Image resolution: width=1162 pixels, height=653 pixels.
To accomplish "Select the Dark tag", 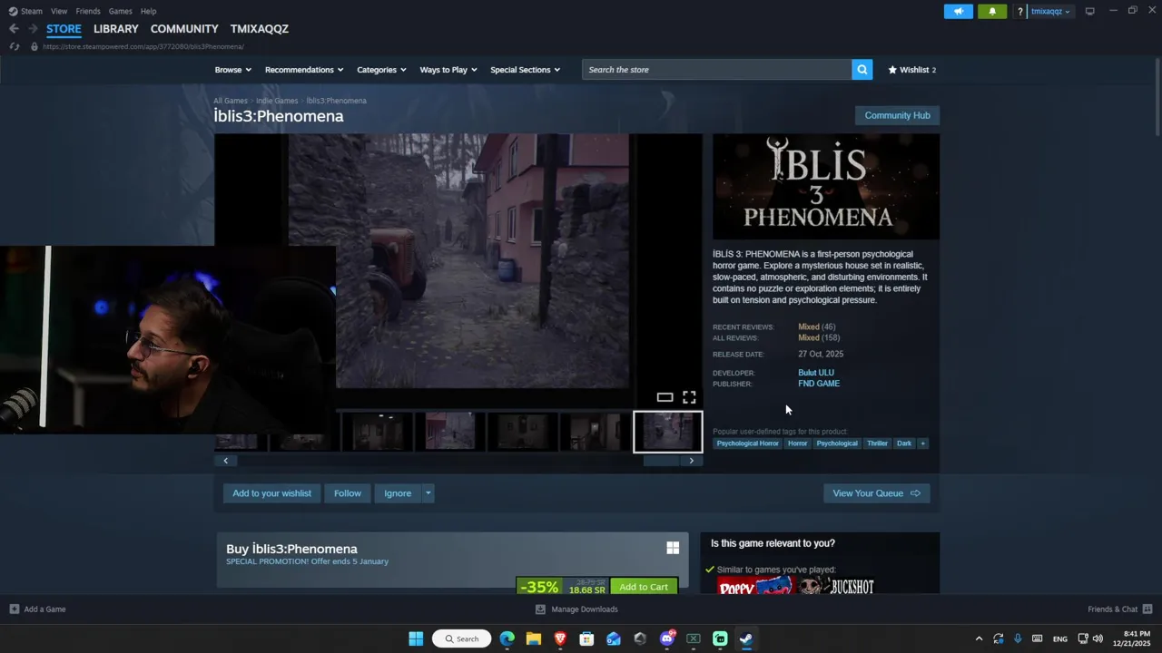I will point(904,443).
